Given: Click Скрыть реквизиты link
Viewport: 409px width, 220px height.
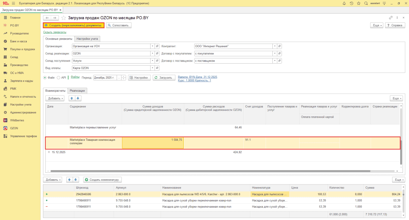Looking at the screenshot, I should [x=55, y=32].
